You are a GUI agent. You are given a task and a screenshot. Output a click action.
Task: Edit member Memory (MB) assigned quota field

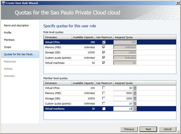tap(123, 93)
